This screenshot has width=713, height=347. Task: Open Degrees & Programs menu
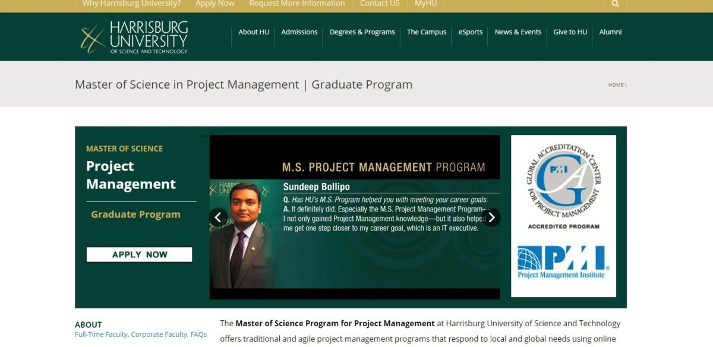click(x=362, y=32)
